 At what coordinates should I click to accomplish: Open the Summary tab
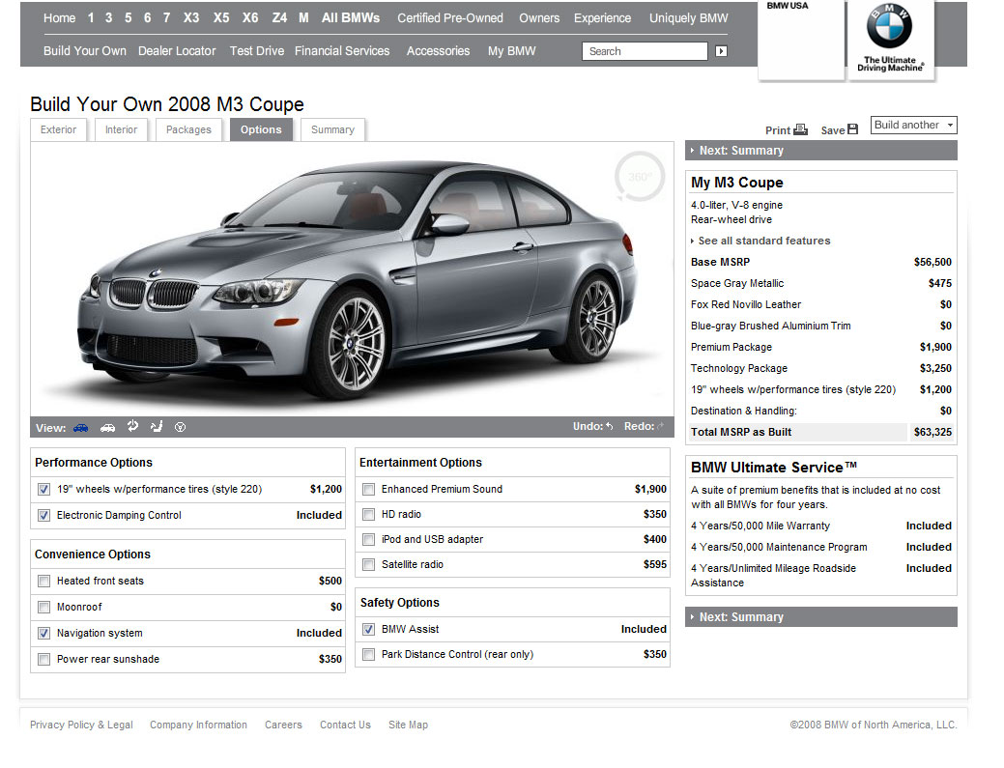tap(332, 129)
